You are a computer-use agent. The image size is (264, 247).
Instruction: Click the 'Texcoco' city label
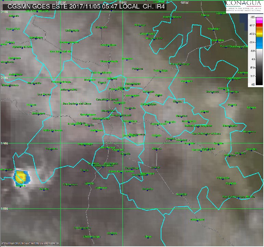[130, 108]
